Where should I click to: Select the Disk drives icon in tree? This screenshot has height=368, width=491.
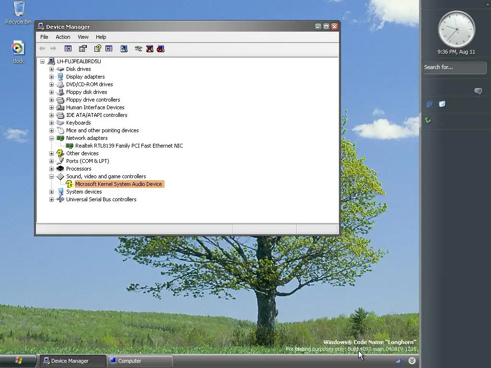[x=60, y=69]
